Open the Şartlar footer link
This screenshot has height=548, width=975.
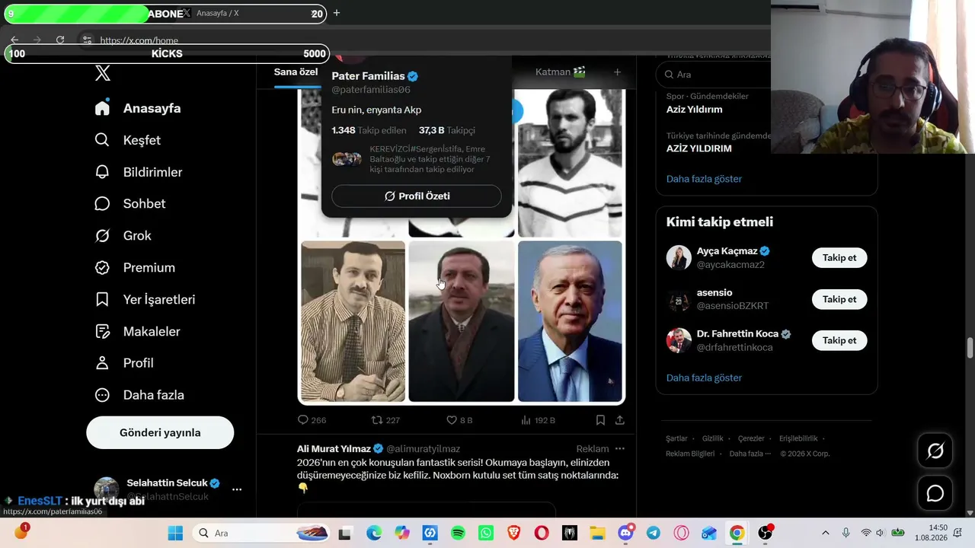(x=676, y=438)
